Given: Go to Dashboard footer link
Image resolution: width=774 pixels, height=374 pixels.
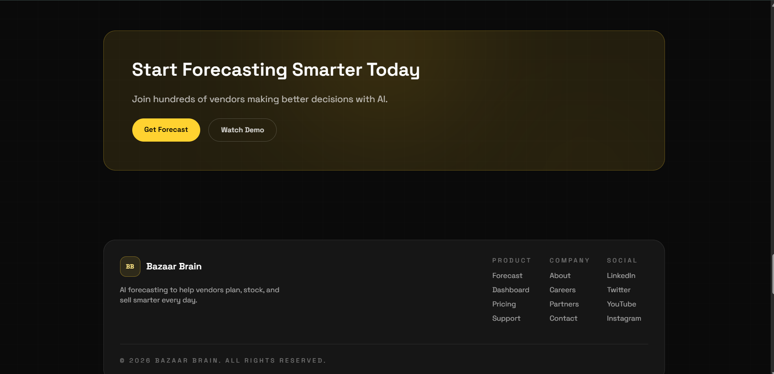Looking at the screenshot, I should pos(511,290).
